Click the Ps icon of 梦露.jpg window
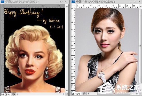 click(x=3, y=2)
